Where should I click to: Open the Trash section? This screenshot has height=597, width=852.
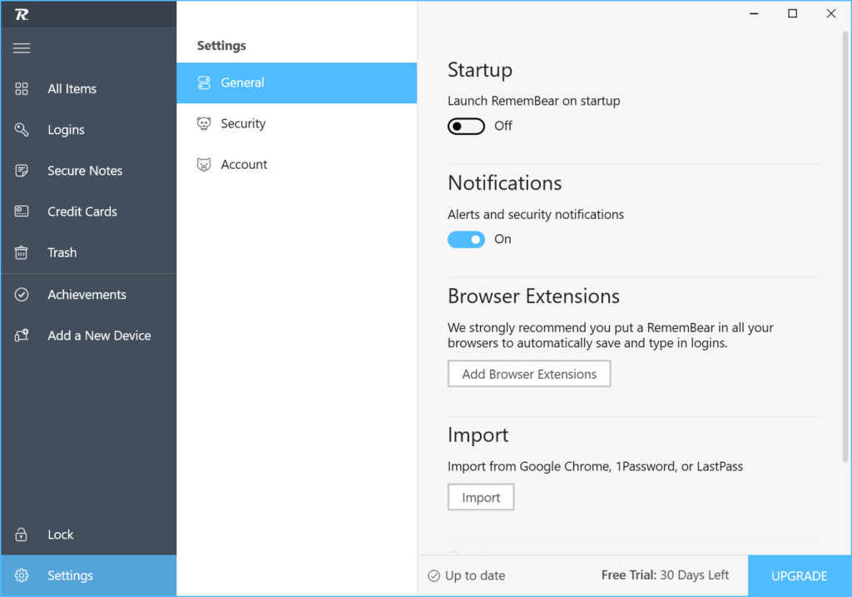click(88, 252)
